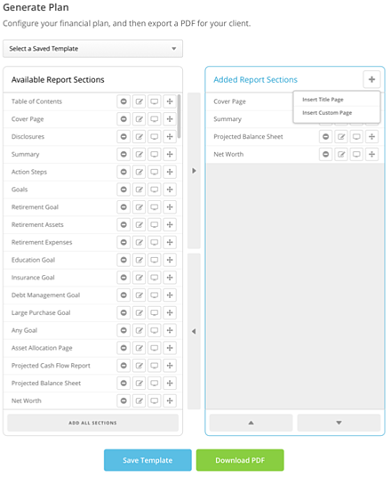Move added section up with up arrow
The width and height of the screenshot is (391, 477).
(x=251, y=423)
